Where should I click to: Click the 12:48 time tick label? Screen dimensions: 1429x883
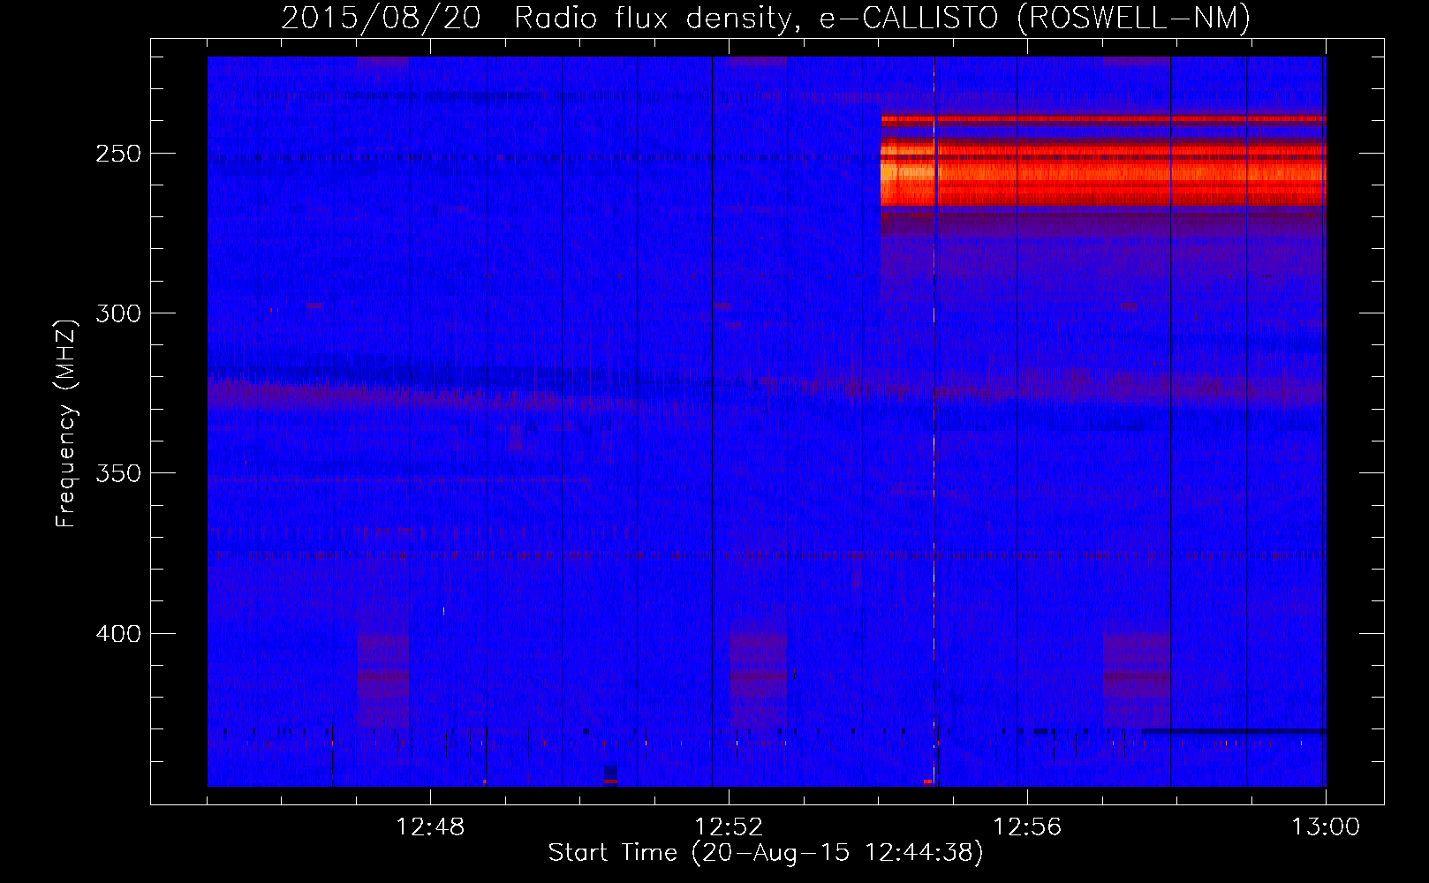coord(430,827)
